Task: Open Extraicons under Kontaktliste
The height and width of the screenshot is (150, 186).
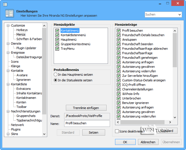Action: pyautogui.click(x=23, y=89)
